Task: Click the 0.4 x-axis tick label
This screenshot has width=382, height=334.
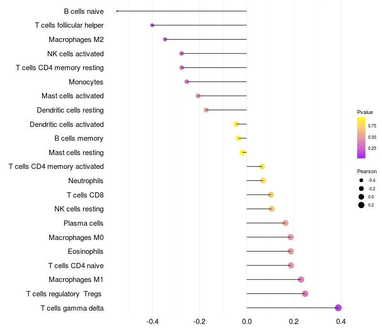Action: [341, 322]
